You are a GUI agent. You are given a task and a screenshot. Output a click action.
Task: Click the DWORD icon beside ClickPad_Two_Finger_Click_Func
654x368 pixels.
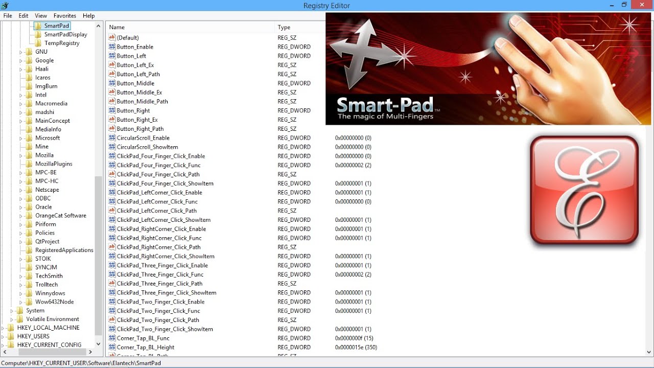[112, 311]
